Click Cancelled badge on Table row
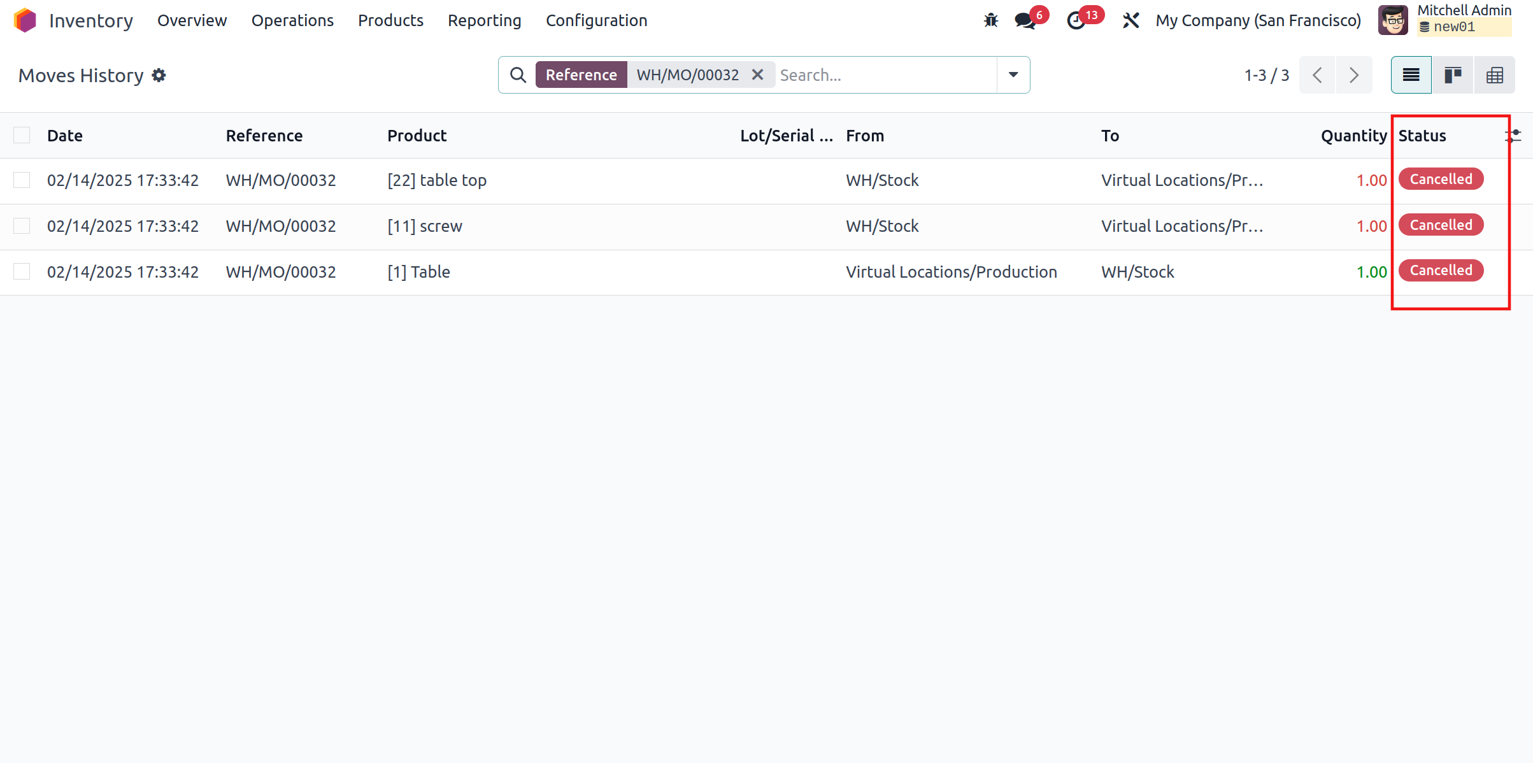1533x763 pixels. (1441, 271)
